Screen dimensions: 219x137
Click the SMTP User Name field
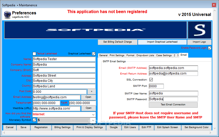(174, 93)
